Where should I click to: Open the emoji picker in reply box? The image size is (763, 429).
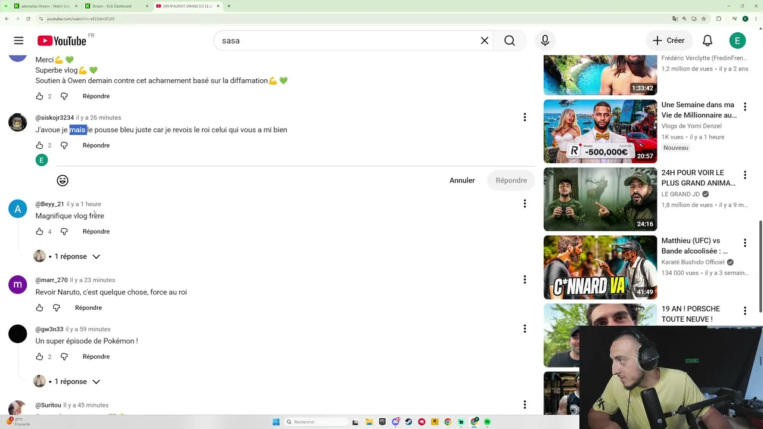(x=63, y=181)
